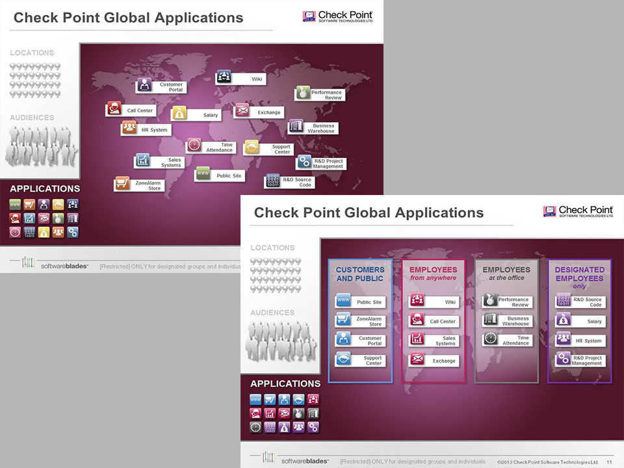Click the AUDIENCES label on the grouped slide

[x=272, y=313]
